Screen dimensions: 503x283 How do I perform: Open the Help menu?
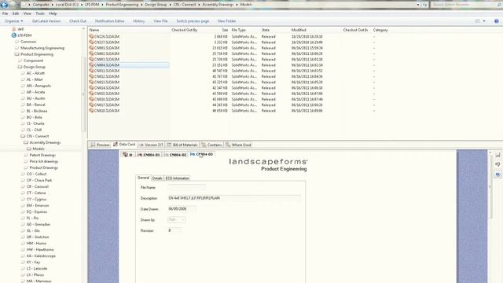[53, 13]
